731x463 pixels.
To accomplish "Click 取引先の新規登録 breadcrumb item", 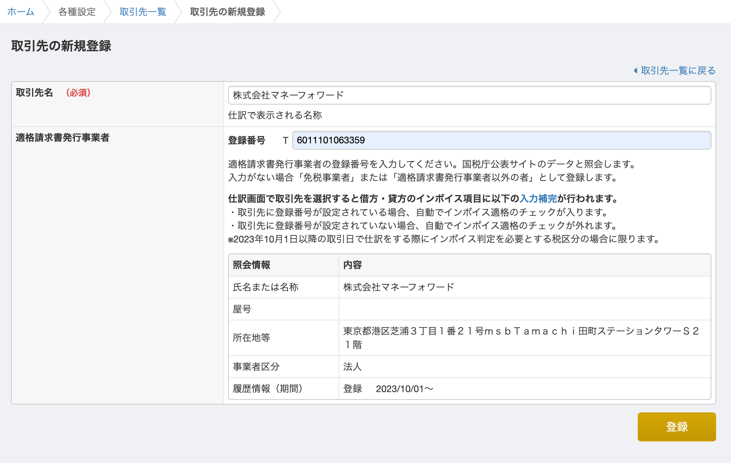I will pos(228,12).
